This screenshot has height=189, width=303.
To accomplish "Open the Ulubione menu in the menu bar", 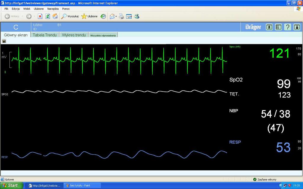I will [39, 9].
